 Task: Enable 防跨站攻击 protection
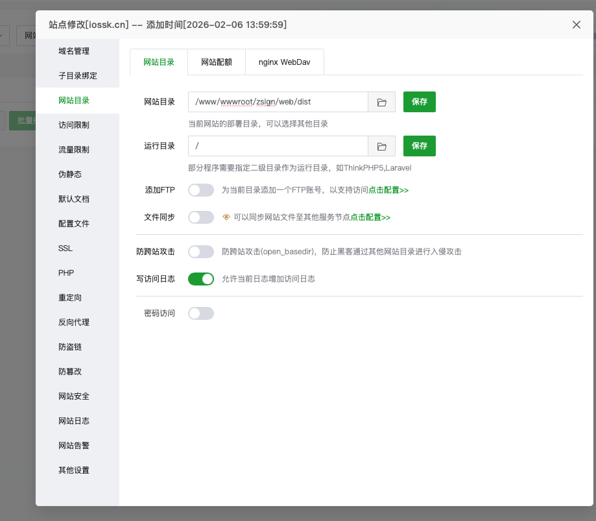tap(201, 252)
